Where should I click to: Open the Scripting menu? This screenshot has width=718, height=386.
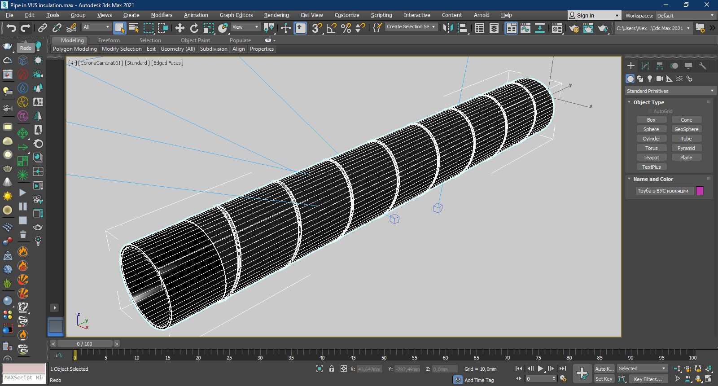click(381, 15)
